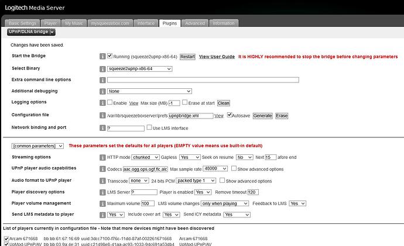Check Show advanced options for Transcode row
Screen dimensions: 404x246
click(x=222, y=181)
